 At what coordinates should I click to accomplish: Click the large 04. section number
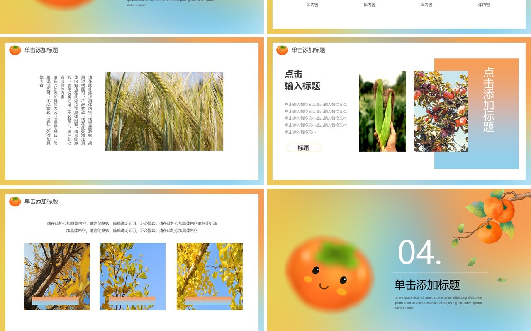tap(419, 252)
